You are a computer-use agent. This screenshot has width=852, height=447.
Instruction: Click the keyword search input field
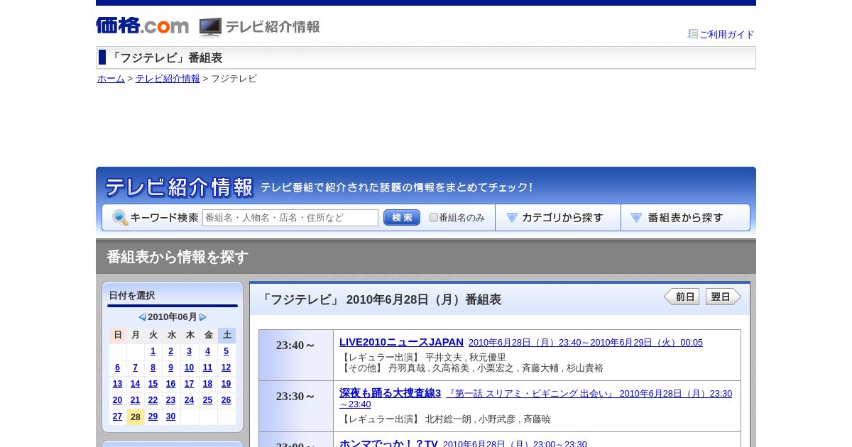tap(290, 218)
